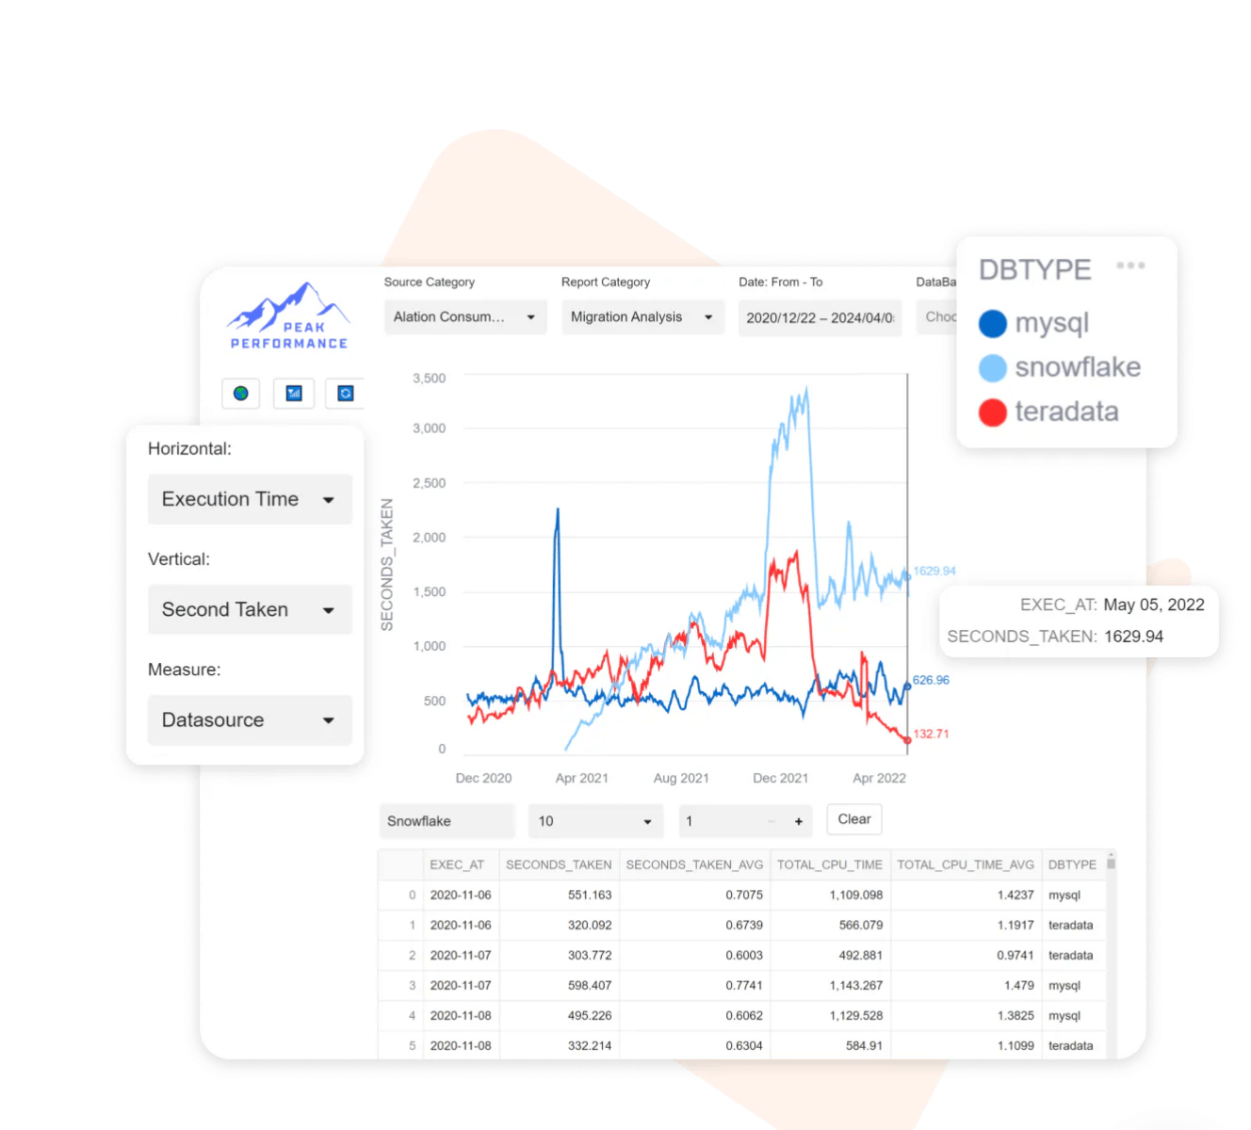Toggle the snowflake legend color swatch
This screenshot has width=1251, height=1130.
click(x=993, y=368)
